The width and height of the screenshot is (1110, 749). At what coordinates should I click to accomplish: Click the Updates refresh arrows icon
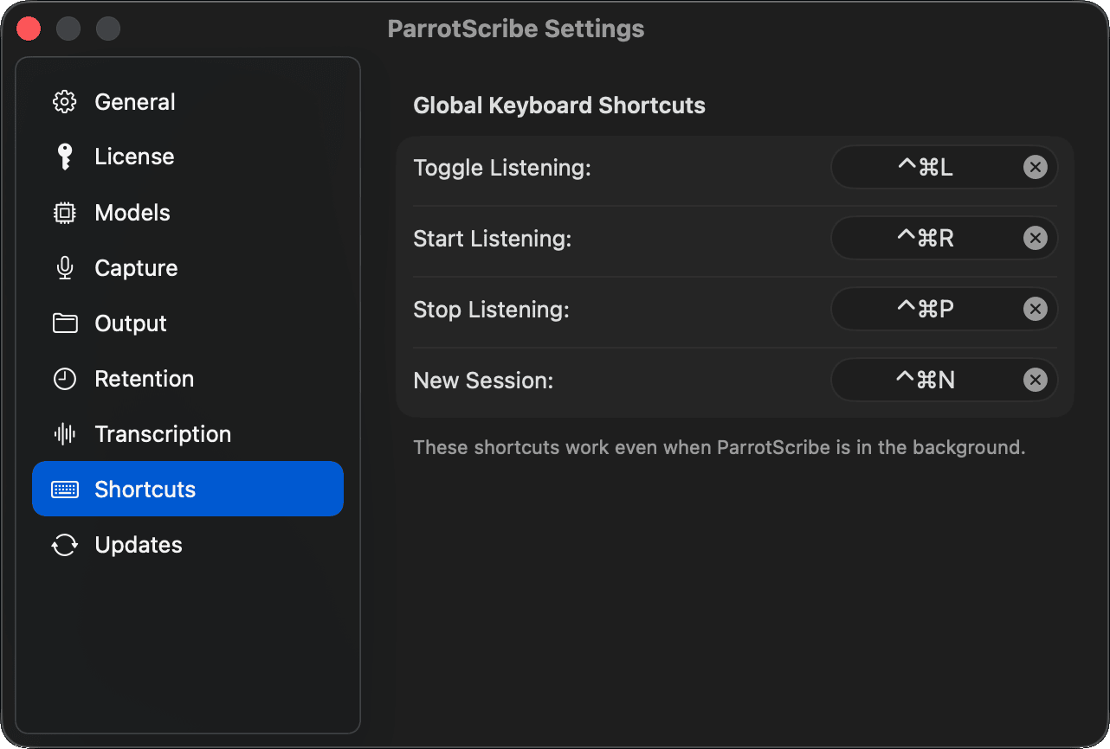pyautogui.click(x=65, y=545)
